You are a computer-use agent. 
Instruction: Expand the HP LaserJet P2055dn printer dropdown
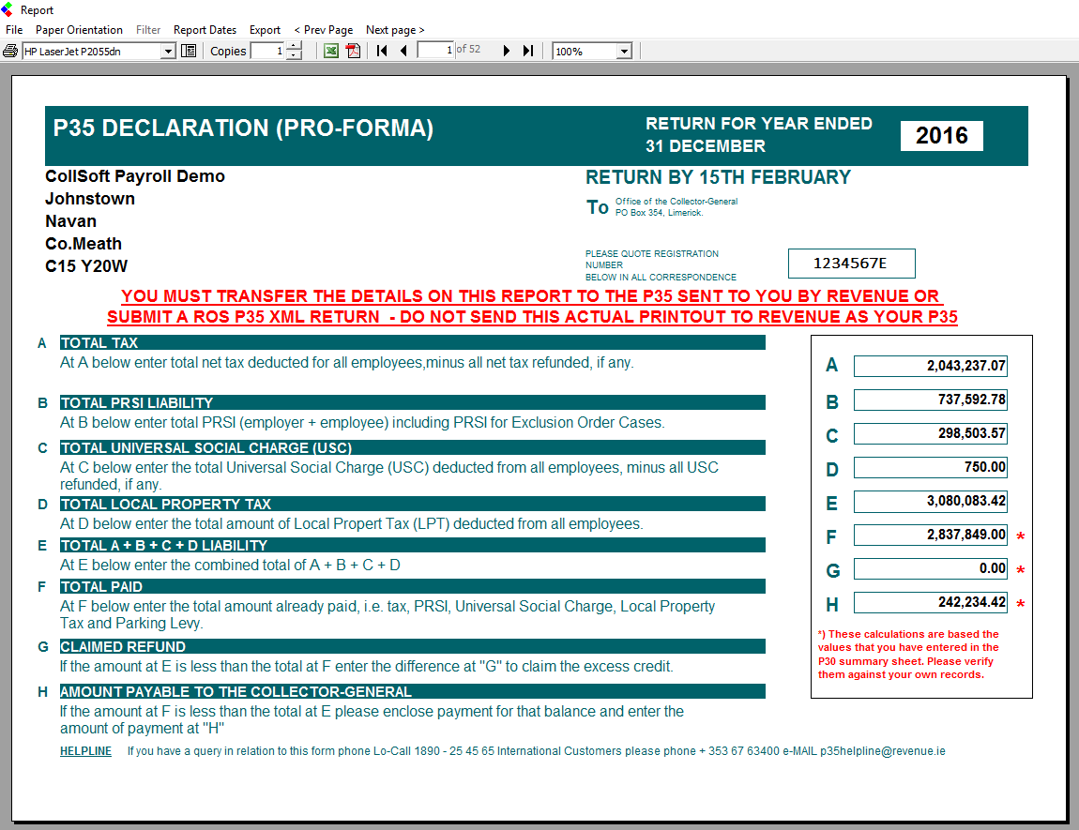[169, 52]
